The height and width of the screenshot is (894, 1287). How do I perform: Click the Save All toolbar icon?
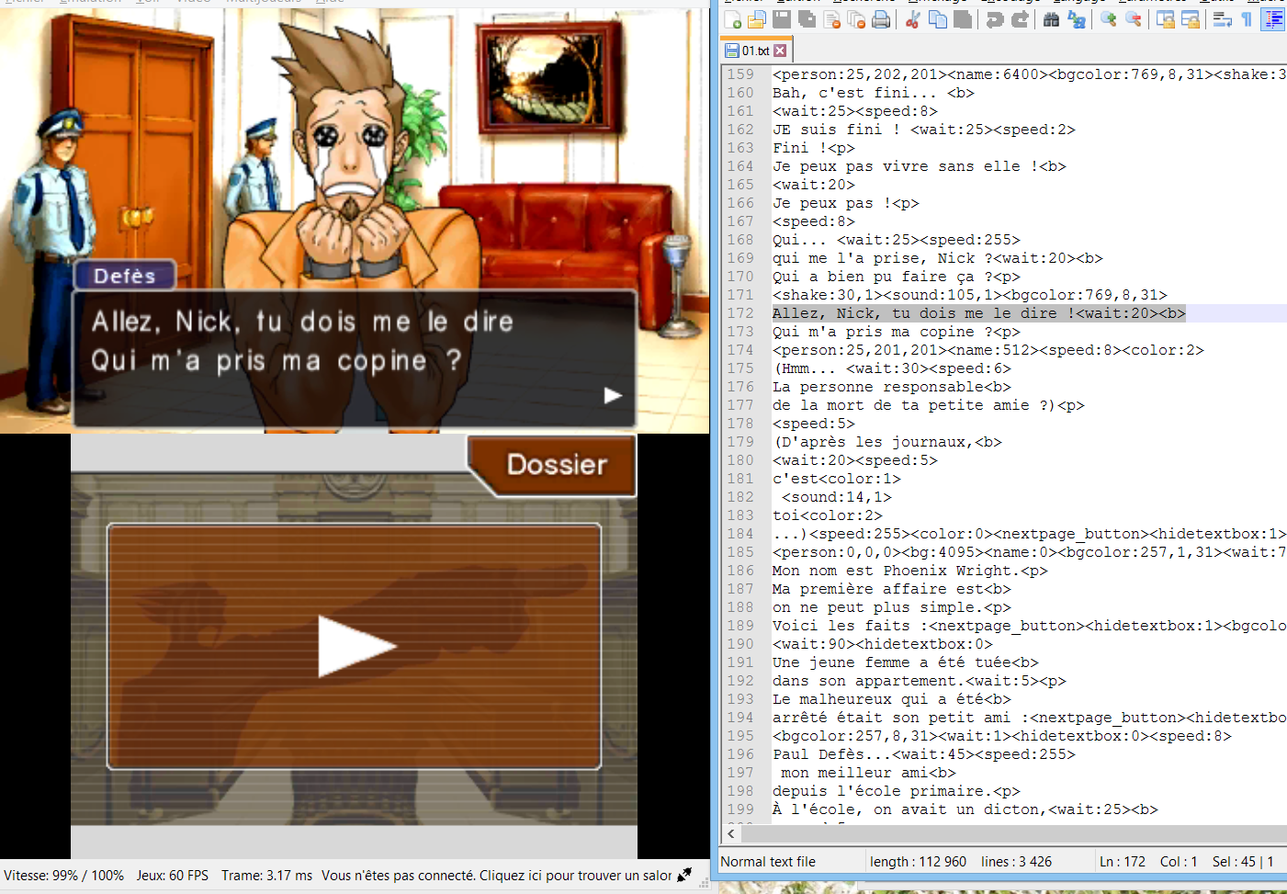pos(807,19)
